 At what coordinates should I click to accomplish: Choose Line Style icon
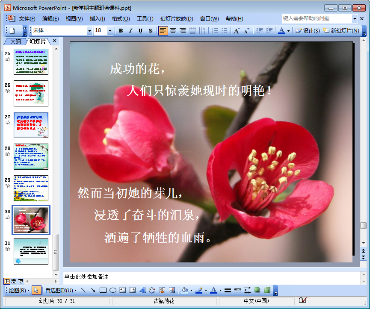tap(228, 290)
